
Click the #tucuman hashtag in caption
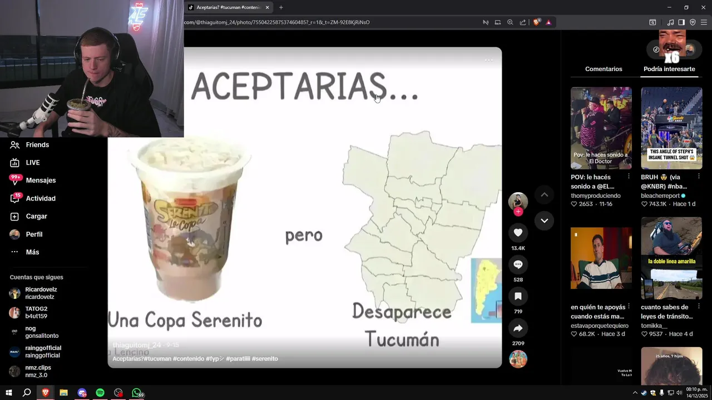pos(157,359)
